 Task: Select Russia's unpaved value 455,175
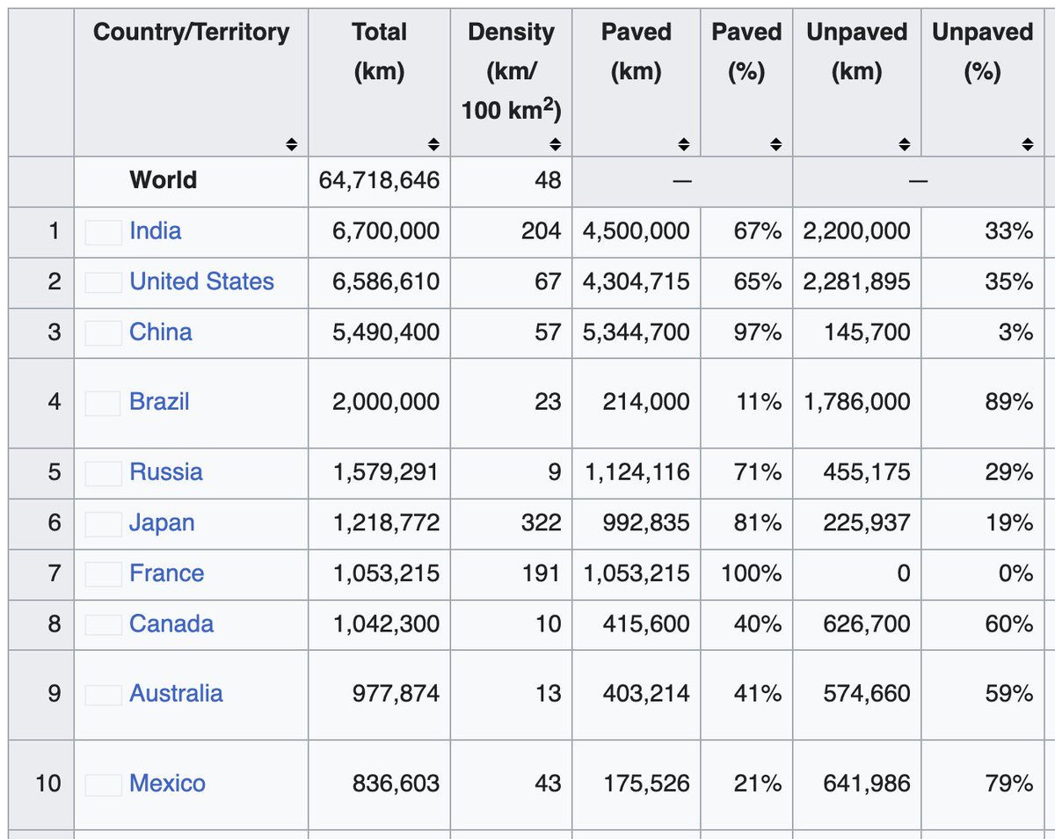click(867, 472)
